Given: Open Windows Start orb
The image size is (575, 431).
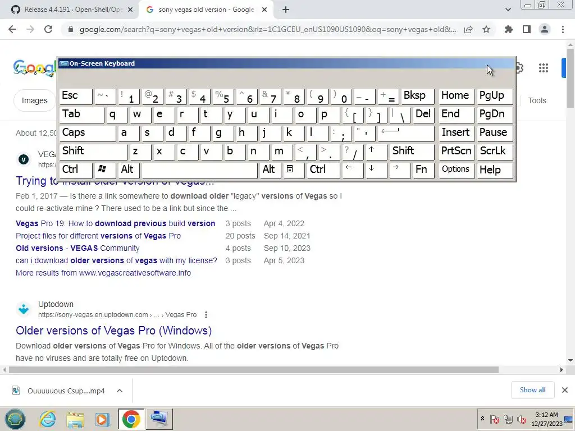Looking at the screenshot, I should [x=15, y=419].
